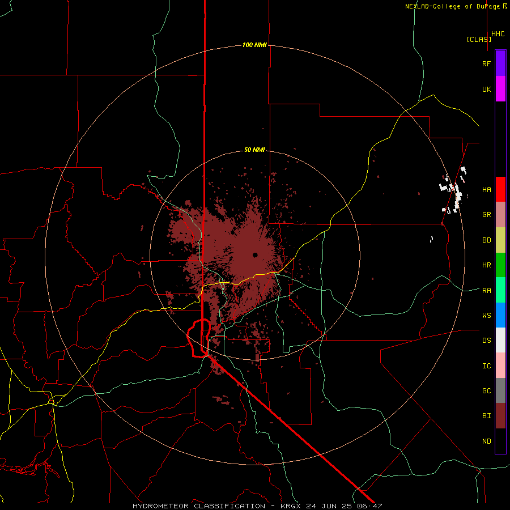Pick the RA light-green legend swatch
Image resolution: width=510 pixels, height=510 pixels.
point(500,290)
